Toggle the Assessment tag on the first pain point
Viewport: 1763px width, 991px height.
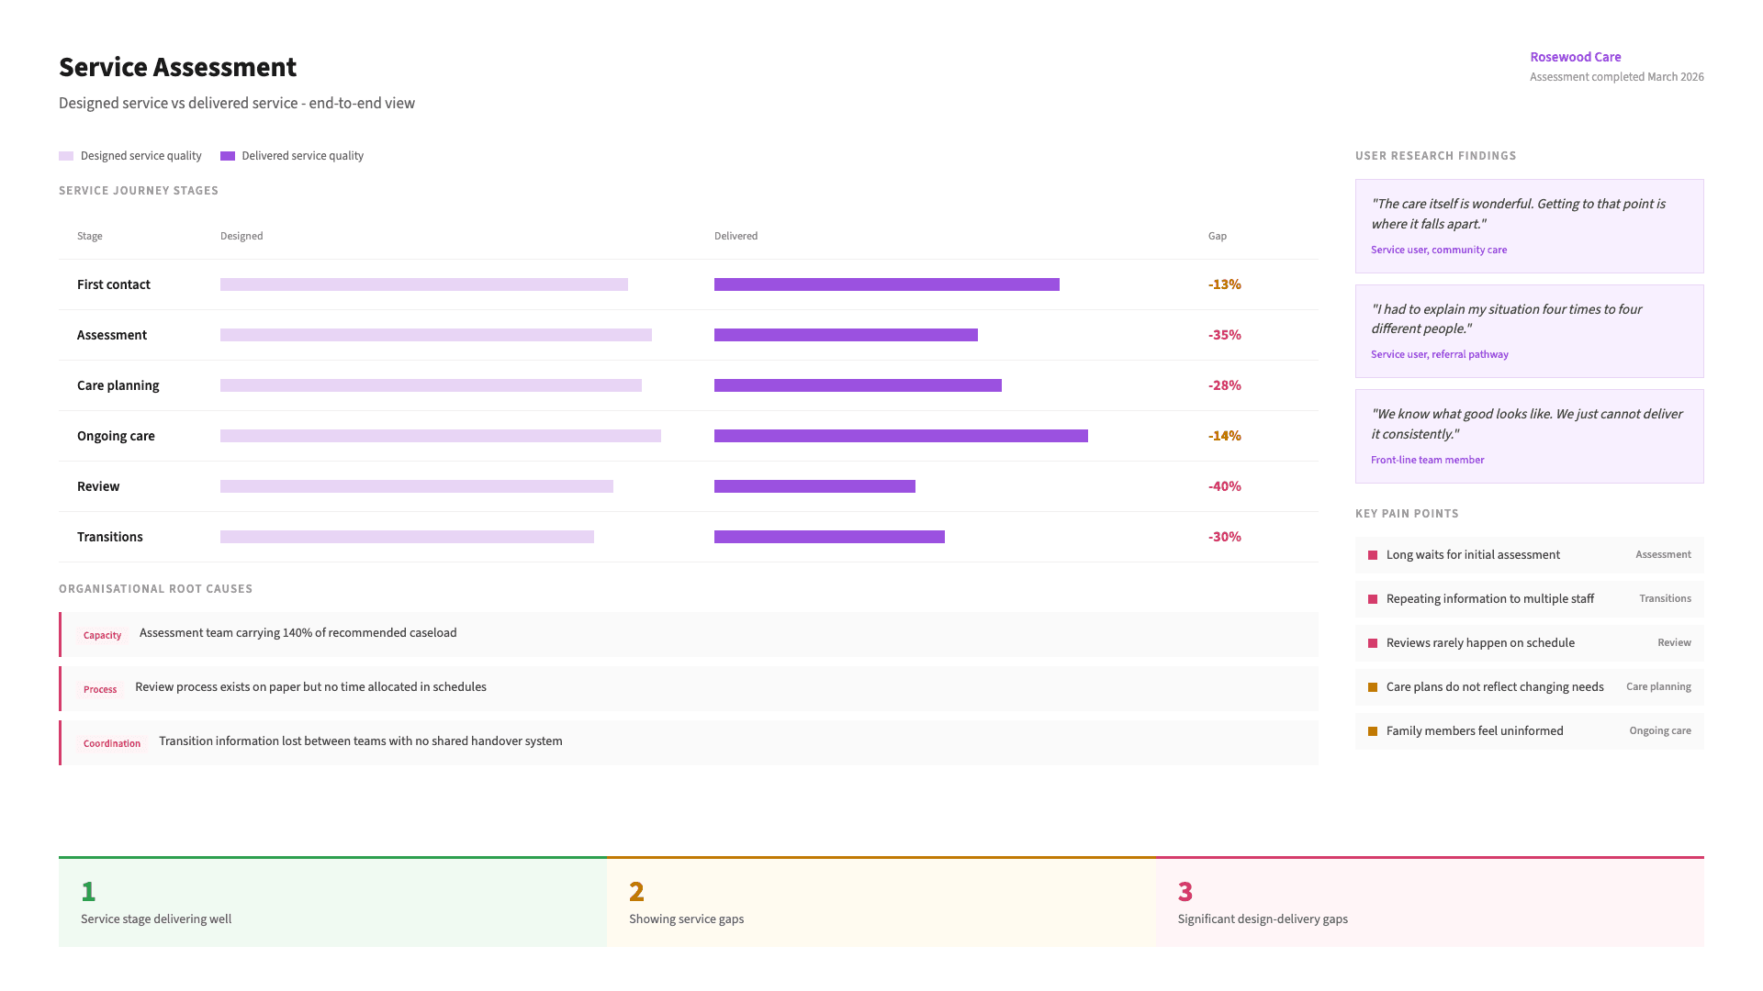(x=1663, y=554)
